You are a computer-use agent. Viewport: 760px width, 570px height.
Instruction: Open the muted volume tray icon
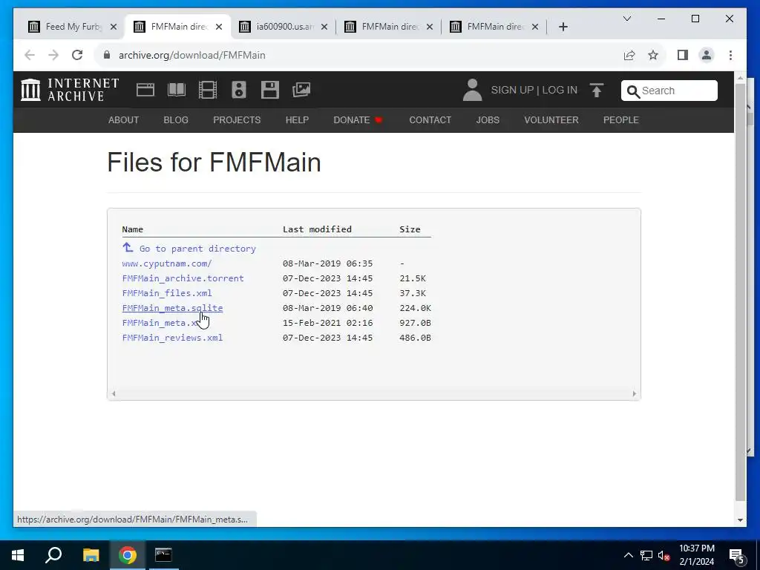click(664, 555)
